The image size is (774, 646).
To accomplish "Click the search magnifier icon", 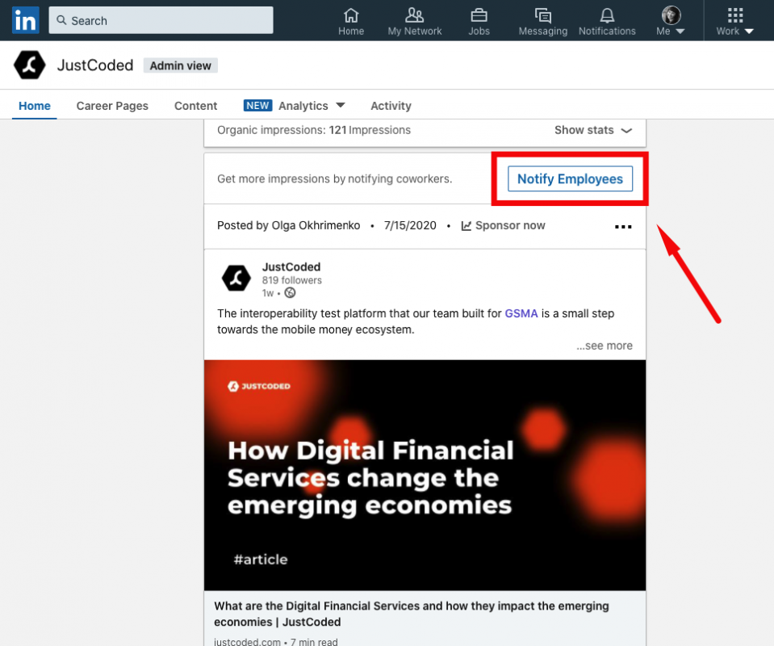I will [61, 20].
